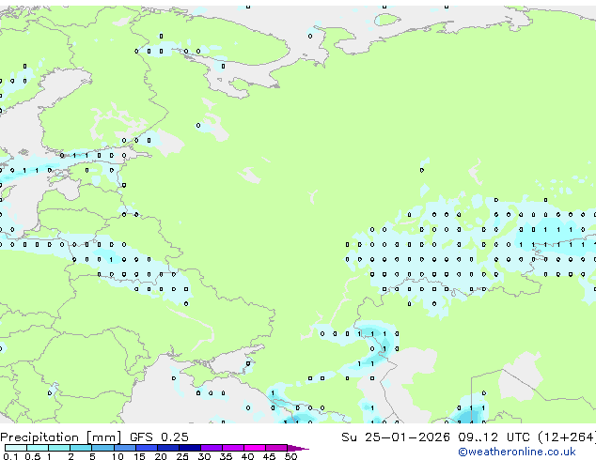
Task: Select the magenta 40–45 legend swatch
Action: click(255, 448)
